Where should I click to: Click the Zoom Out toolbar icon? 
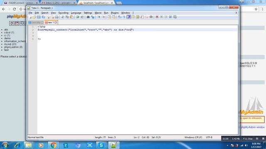tap(103, 17)
